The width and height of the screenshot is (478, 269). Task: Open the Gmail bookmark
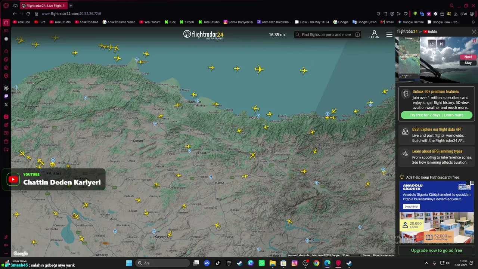(x=387, y=22)
